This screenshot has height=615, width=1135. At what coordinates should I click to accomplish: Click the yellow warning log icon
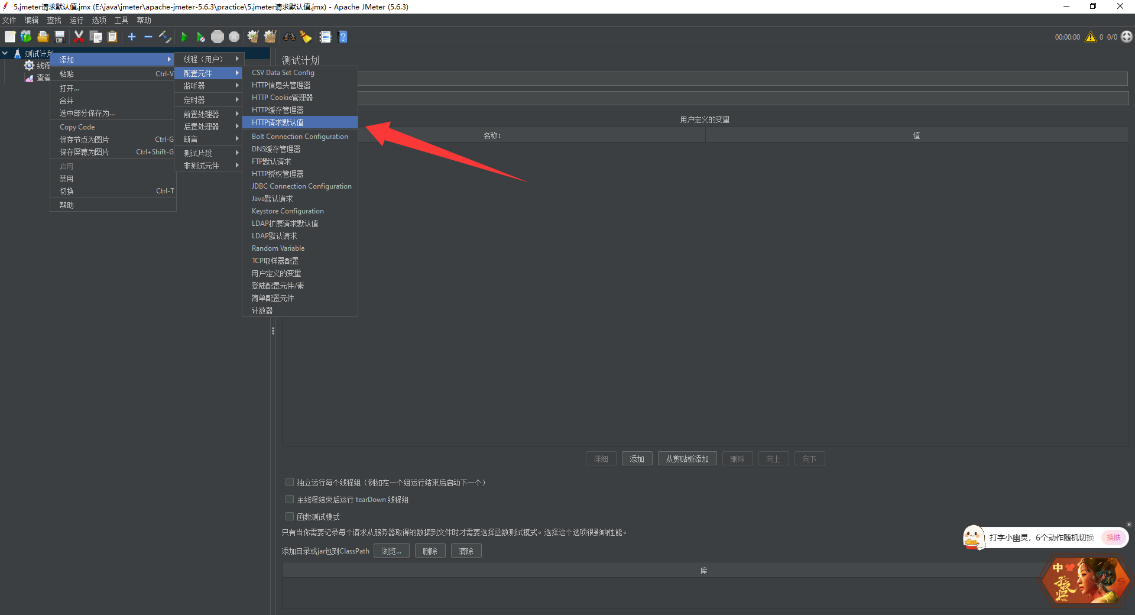[x=1091, y=37]
